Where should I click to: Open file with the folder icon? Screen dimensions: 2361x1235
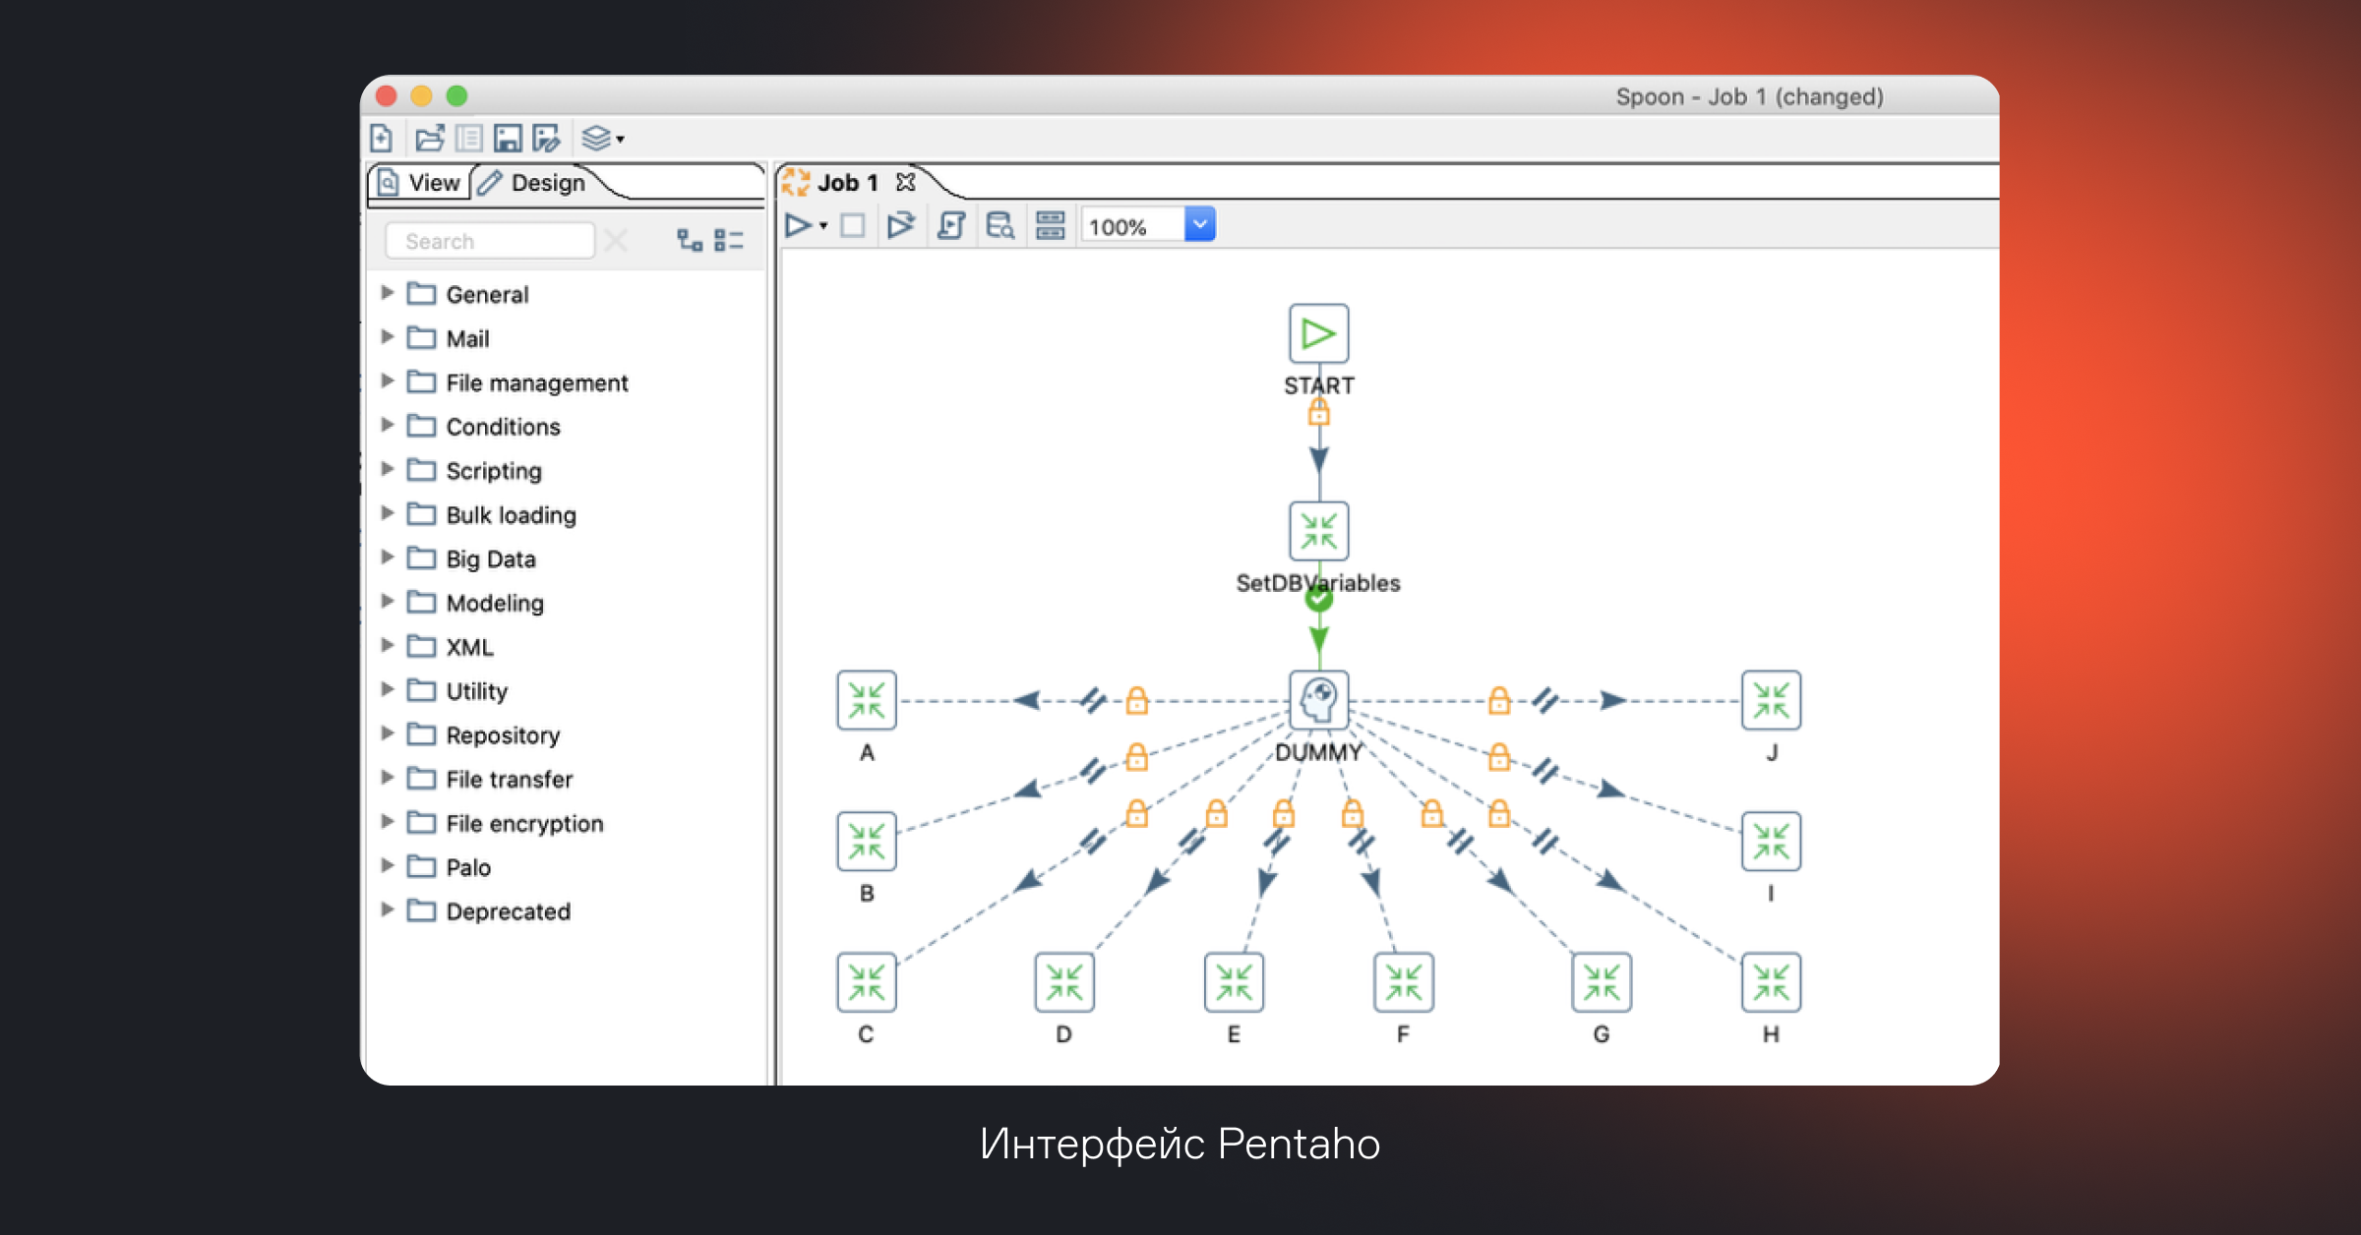click(x=430, y=139)
